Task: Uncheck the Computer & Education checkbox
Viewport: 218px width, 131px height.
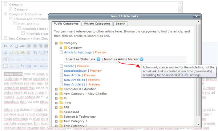Action: 5,14
